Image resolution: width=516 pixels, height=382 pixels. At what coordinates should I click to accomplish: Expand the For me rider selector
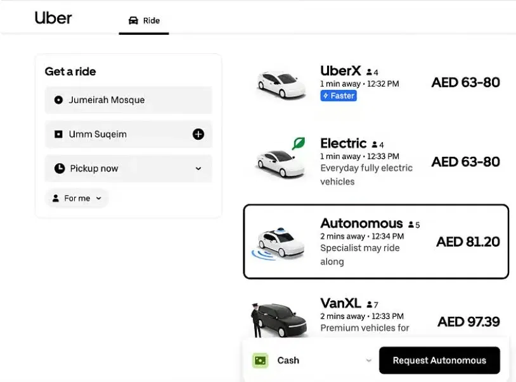tap(76, 198)
